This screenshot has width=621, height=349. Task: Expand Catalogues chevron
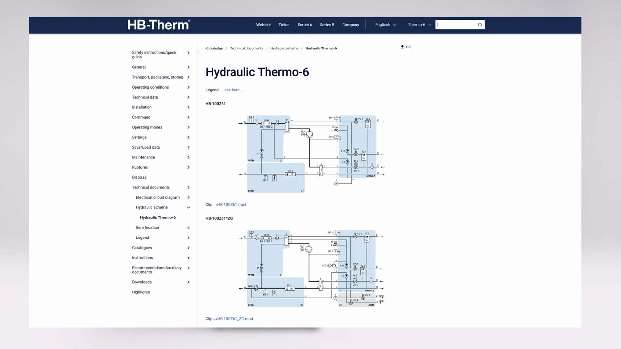click(x=188, y=248)
